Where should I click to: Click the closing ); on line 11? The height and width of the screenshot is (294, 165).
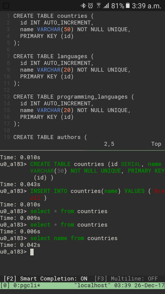[x=16, y=83]
